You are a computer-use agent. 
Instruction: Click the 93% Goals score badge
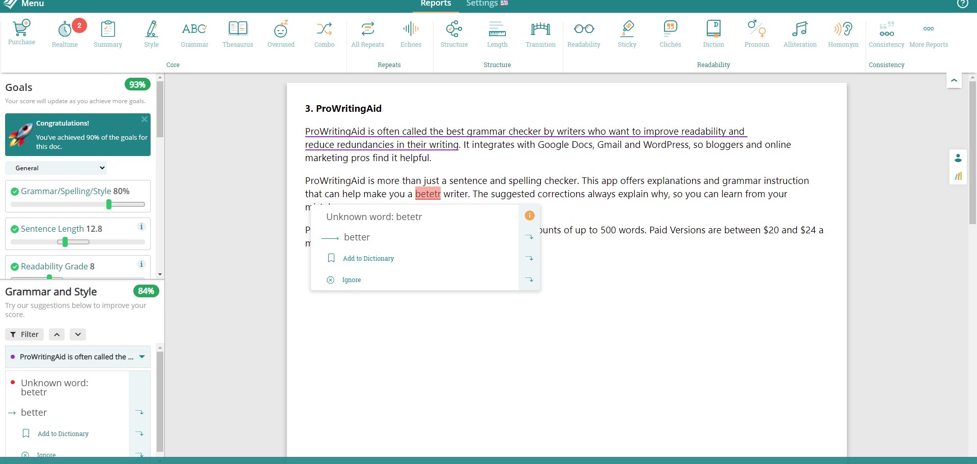(x=137, y=85)
